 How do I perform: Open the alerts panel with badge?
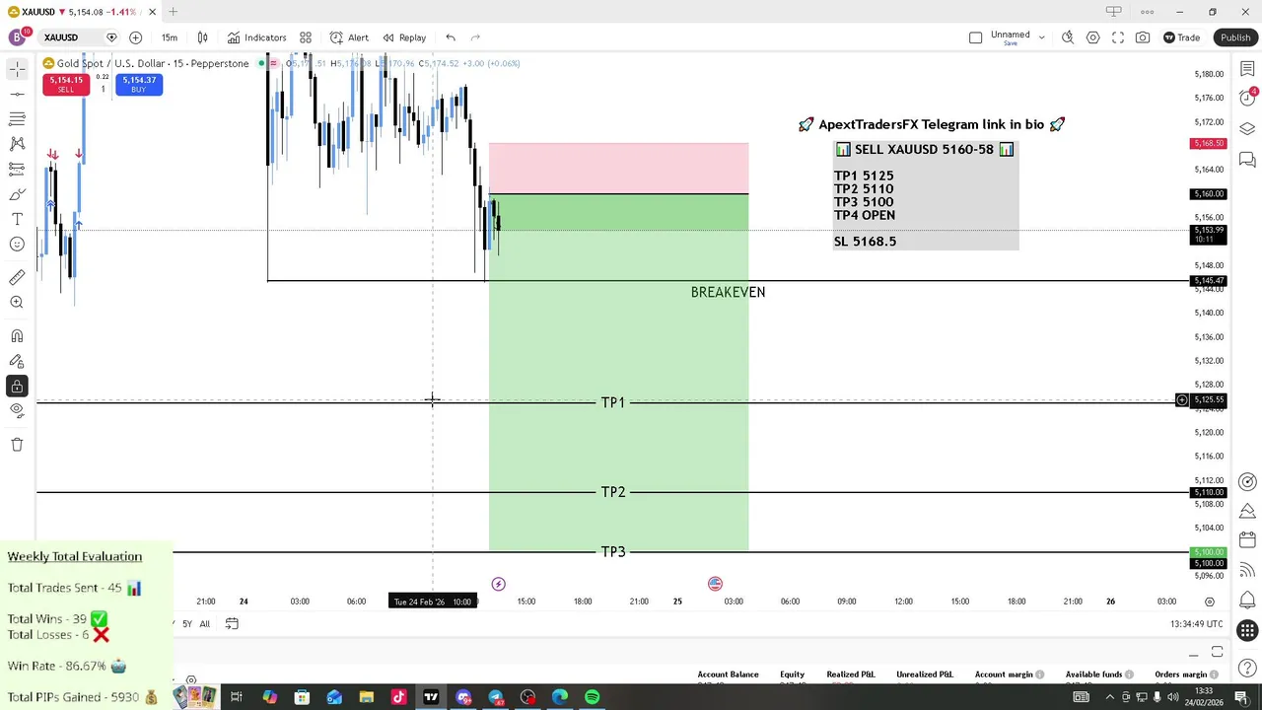(x=1247, y=99)
